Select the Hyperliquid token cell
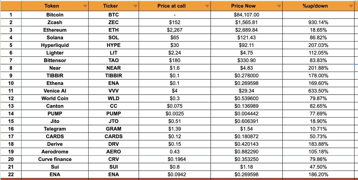Viewport: 358px width, 180px height. point(55,45)
